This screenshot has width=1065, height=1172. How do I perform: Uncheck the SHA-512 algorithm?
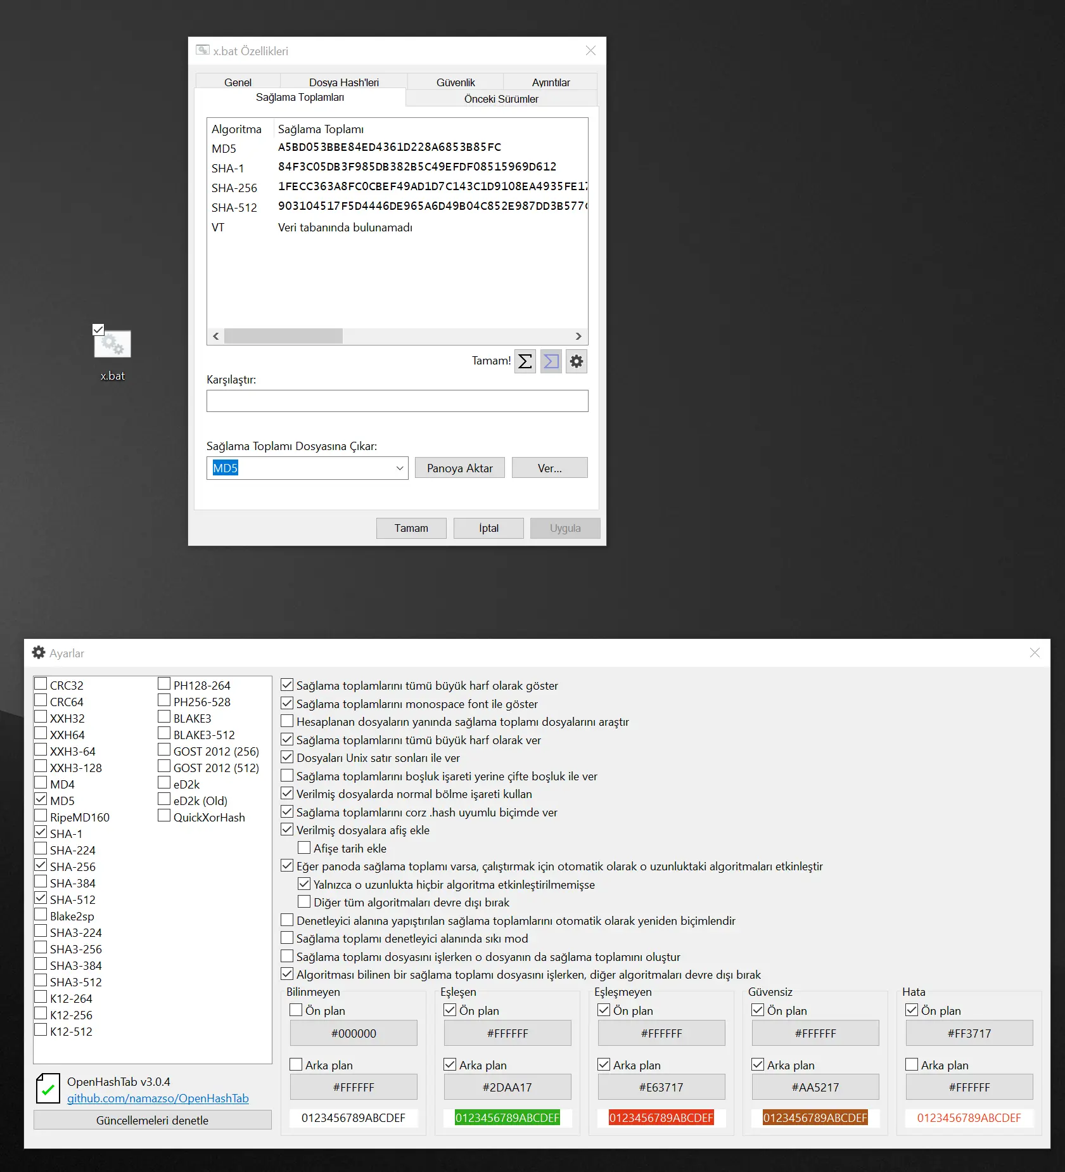[41, 898]
